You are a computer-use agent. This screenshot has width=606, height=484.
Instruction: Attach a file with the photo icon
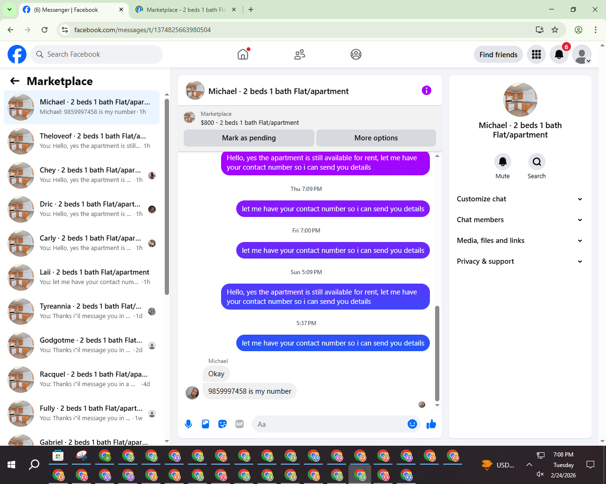click(205, 424)
